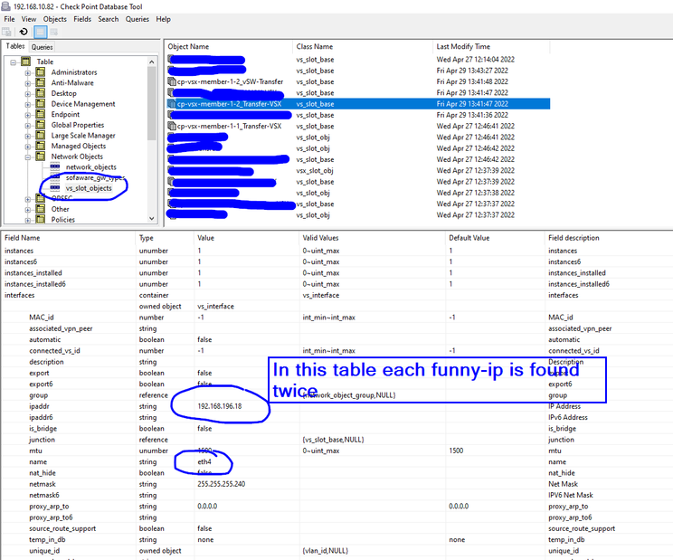Click the ipaddr value 192.168.196.18
The image size is (673, 560).
pos(219,407)
